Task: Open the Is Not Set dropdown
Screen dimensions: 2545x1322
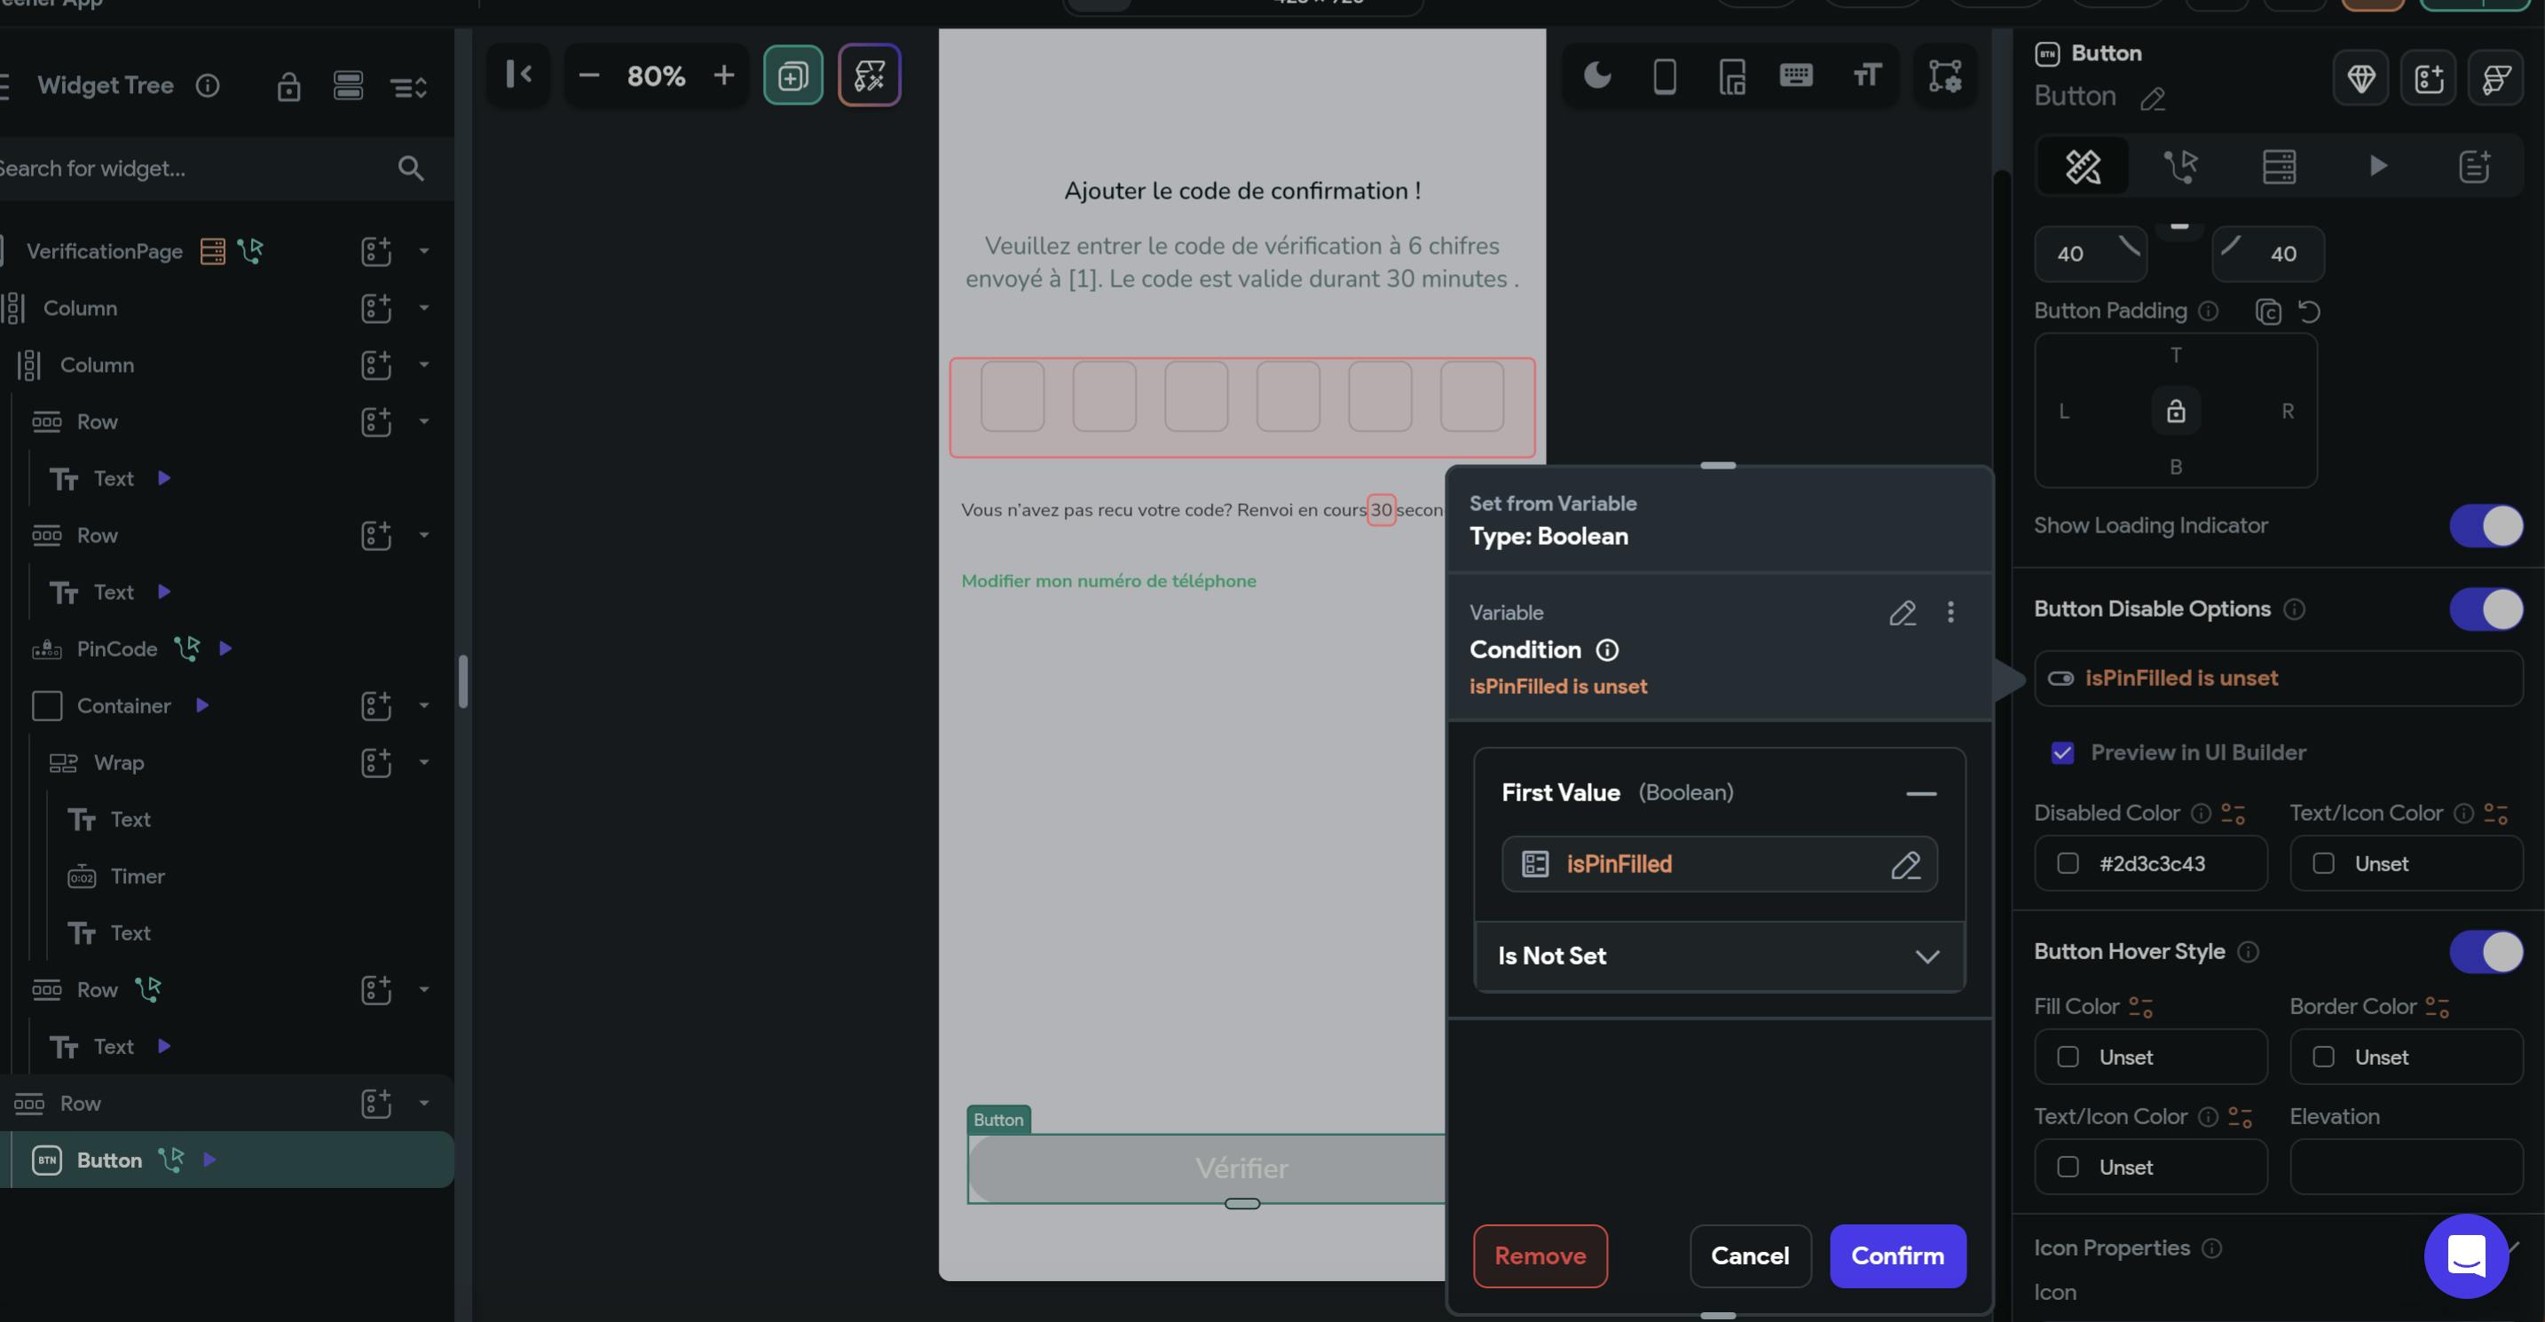Action: click(x=1718, y=956)
